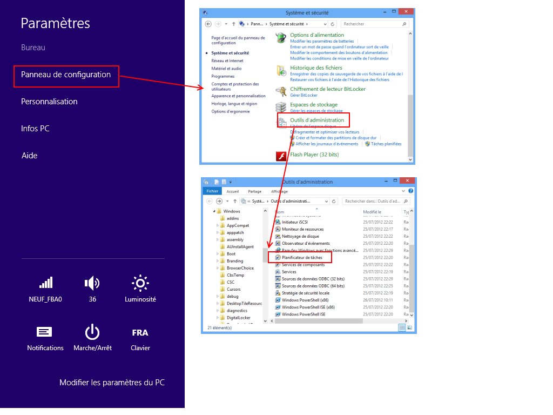Viewport: 553px width, 415px height.
Task: Expand the AppCompat folder node
Action: 217,225
